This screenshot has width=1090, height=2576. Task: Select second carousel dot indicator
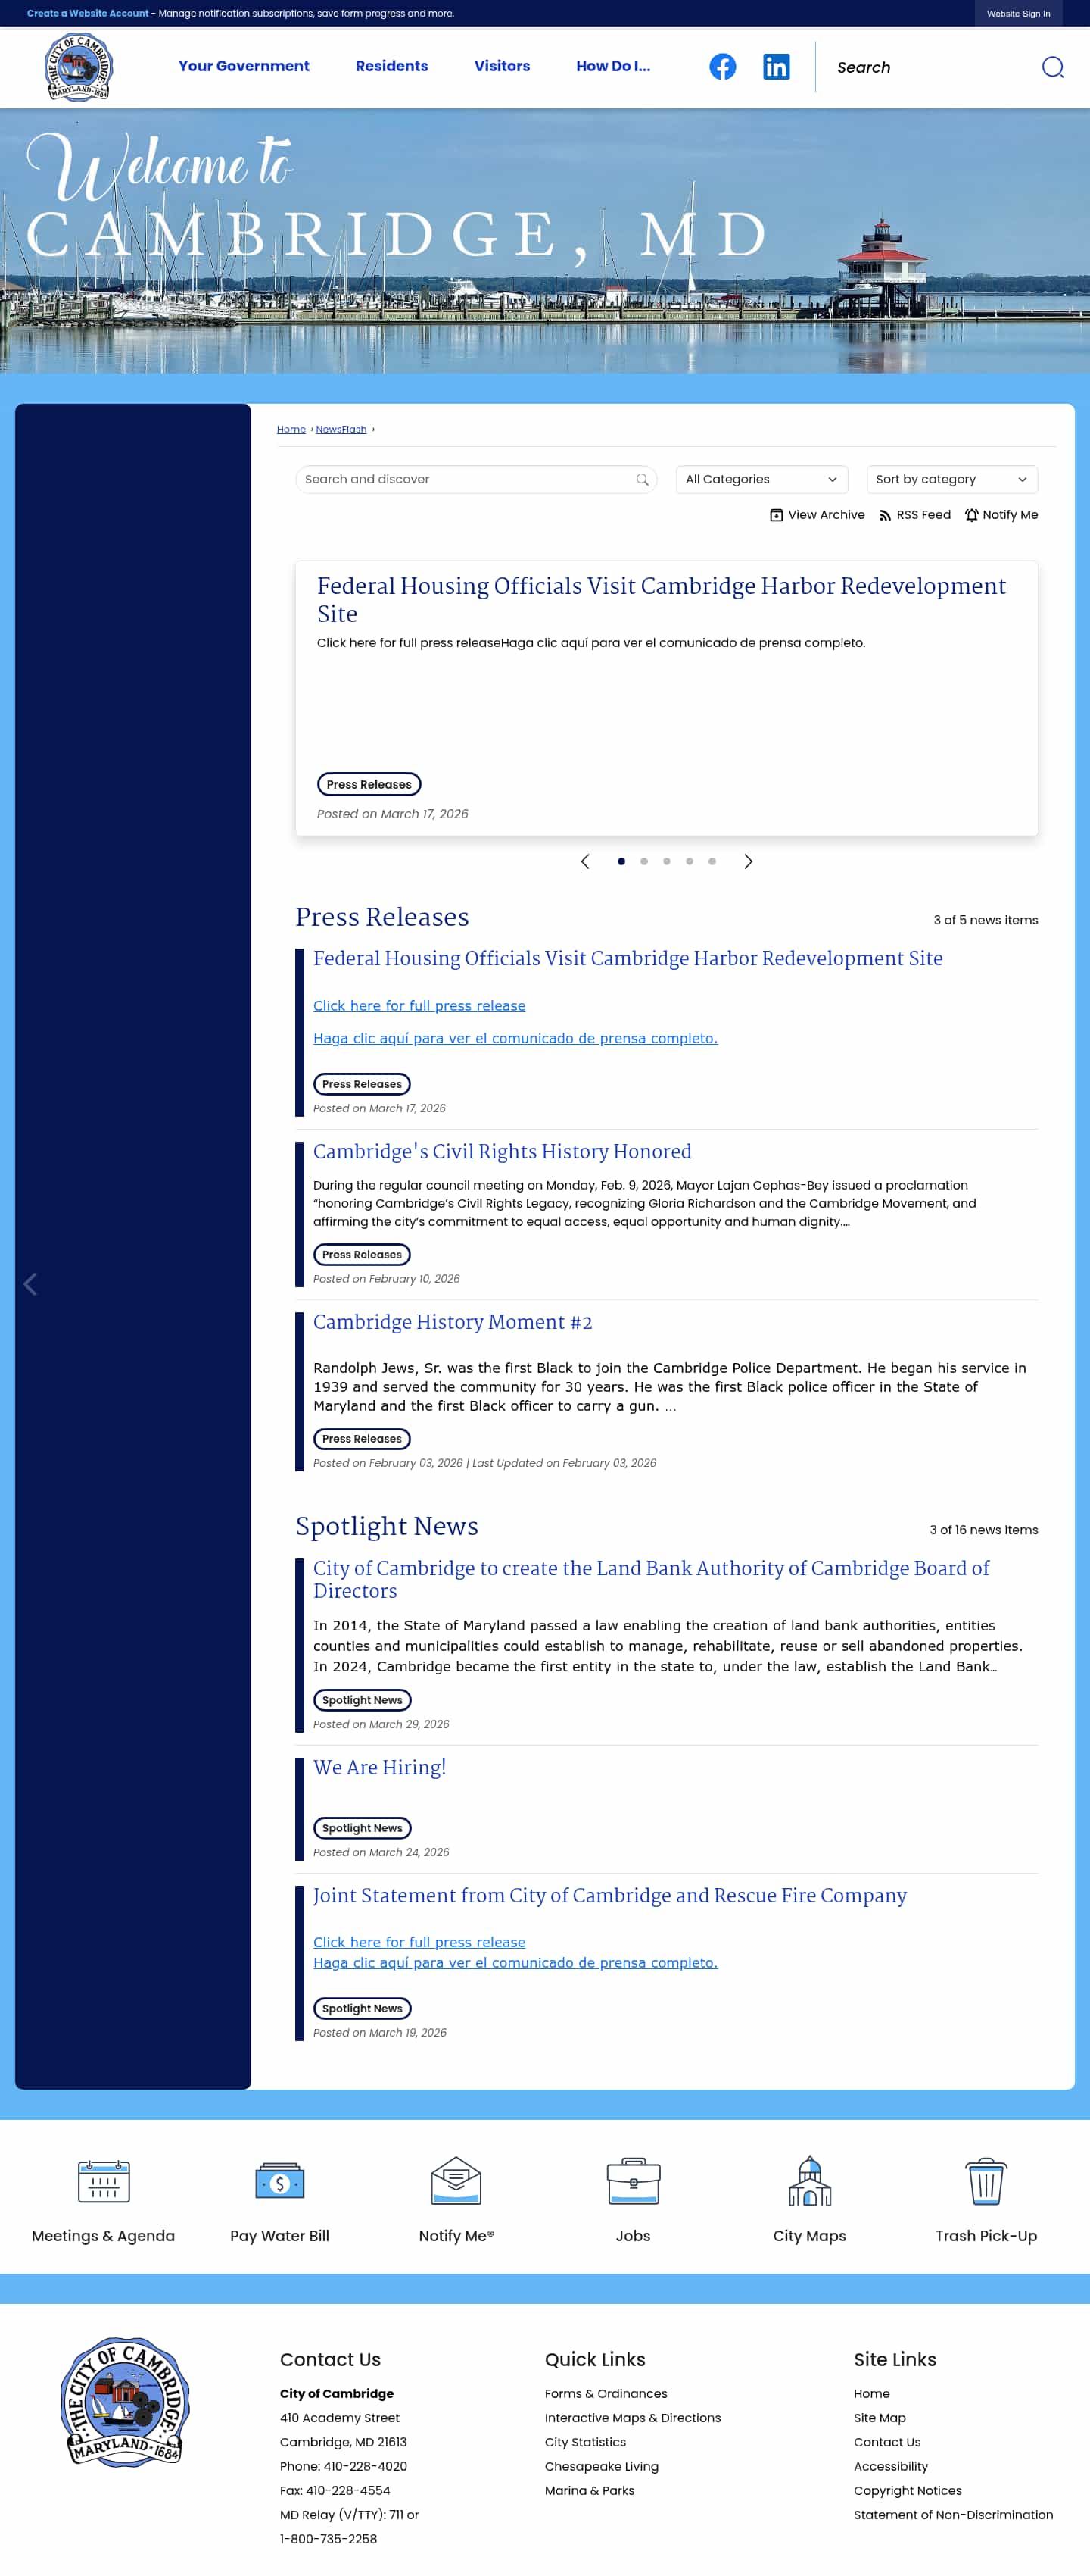(x=644, y=861)
